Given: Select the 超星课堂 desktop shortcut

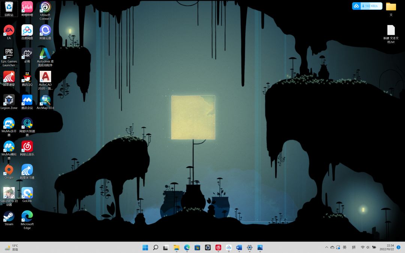Looking at the screenshot, I should point(9,78).
